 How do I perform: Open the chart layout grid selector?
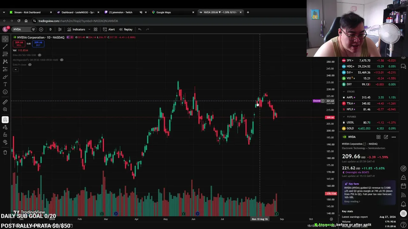pos(95,29)
